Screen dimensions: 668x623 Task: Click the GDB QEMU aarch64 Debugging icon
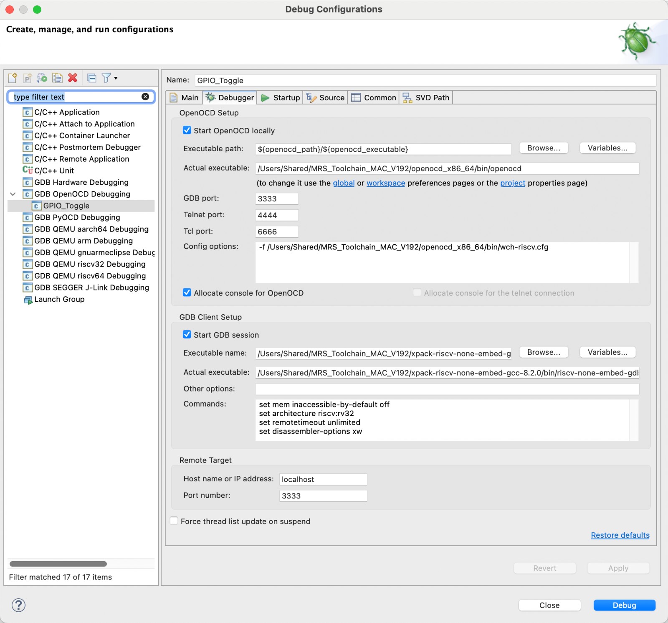tap(28, 229)
